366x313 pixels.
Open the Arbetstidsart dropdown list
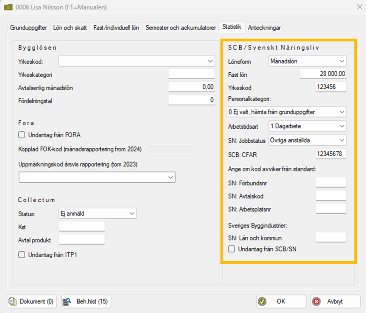tap(342, 126)
